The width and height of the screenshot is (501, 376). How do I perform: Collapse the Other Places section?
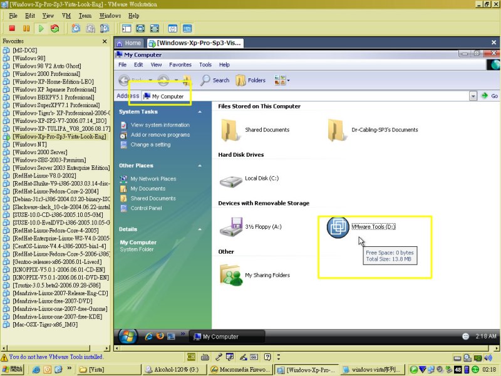pyautogui.click(x=200, y=165)
